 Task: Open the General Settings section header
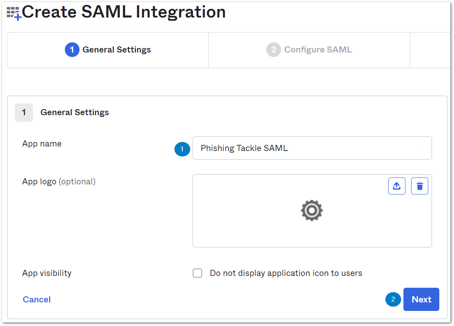pyautogui.click(x=74, y=112)
